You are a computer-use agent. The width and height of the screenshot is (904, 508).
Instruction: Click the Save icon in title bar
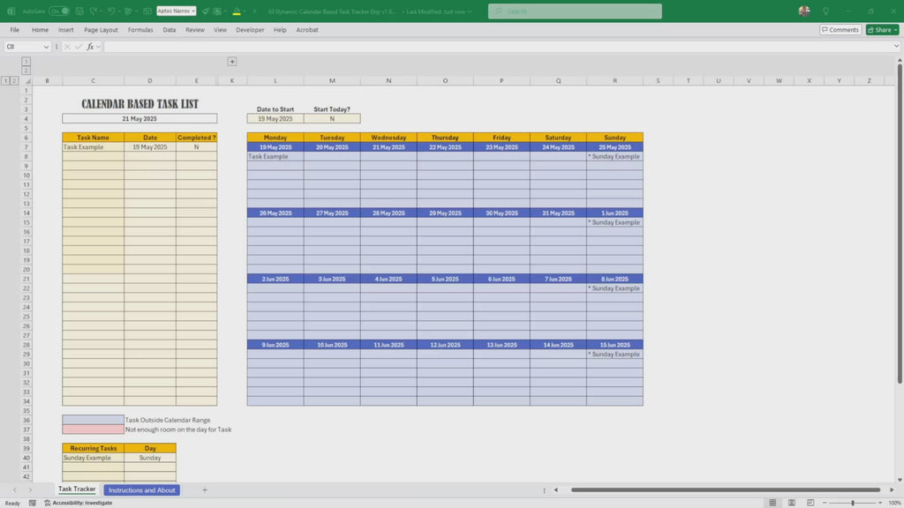click(x=80, y=11)
